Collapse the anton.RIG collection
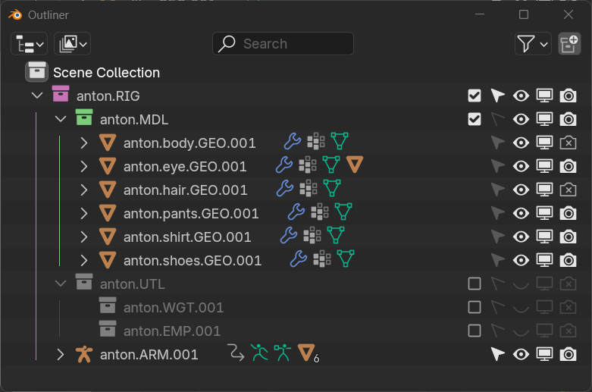 pos(37,96)
